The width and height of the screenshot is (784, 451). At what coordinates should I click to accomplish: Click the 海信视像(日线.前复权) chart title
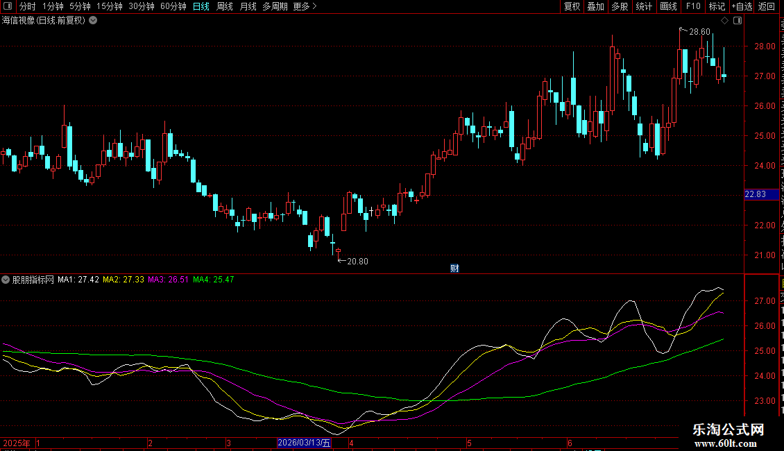coord(44,21)
